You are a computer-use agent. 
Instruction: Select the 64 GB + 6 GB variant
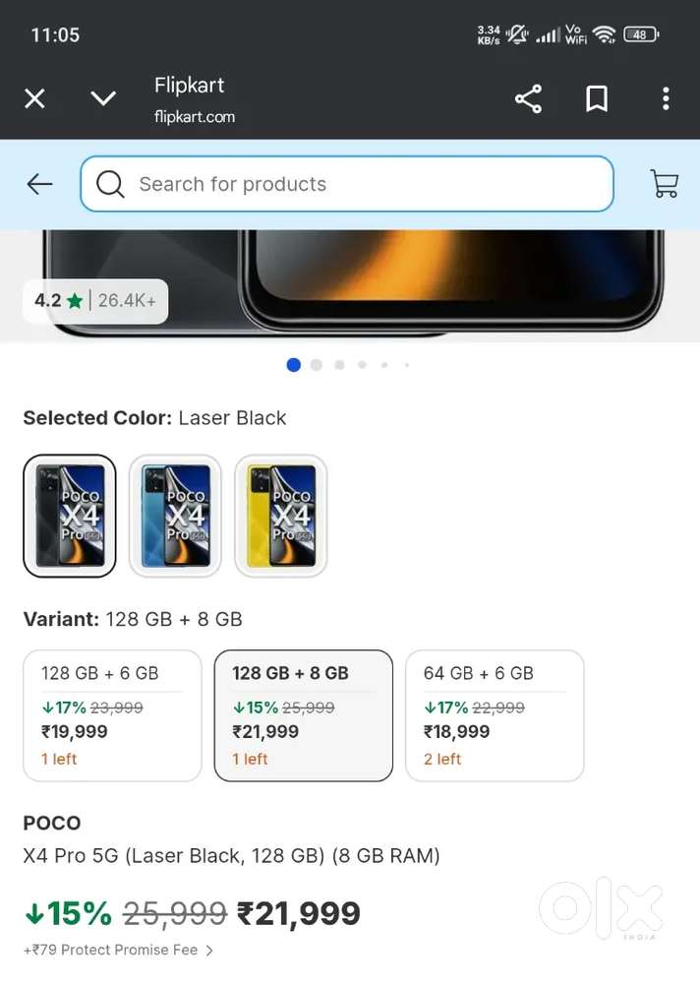pos(494,714)
